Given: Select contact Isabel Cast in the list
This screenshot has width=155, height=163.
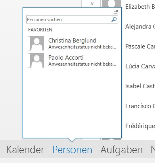Looking at the screenshot, I should 140,86.
